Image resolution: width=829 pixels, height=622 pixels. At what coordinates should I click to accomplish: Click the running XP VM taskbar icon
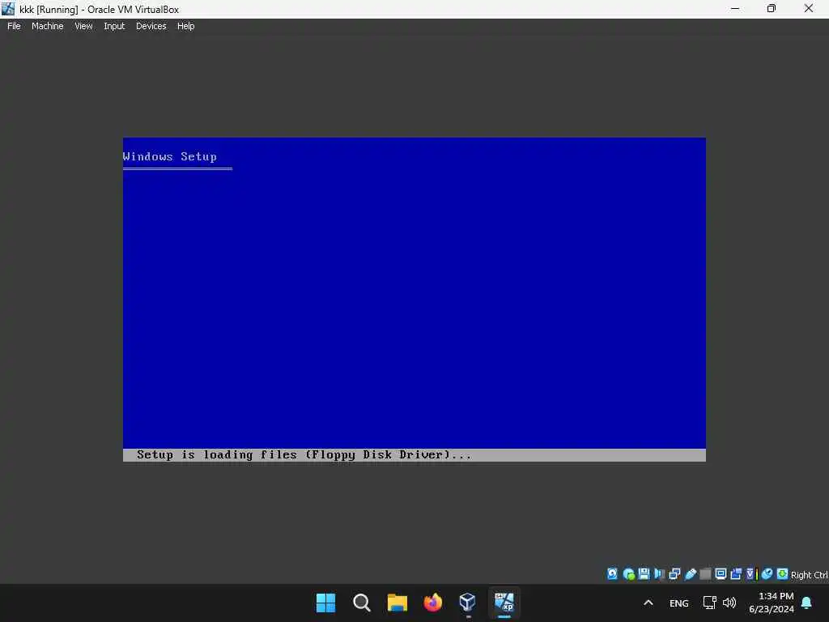click(504, 603)
